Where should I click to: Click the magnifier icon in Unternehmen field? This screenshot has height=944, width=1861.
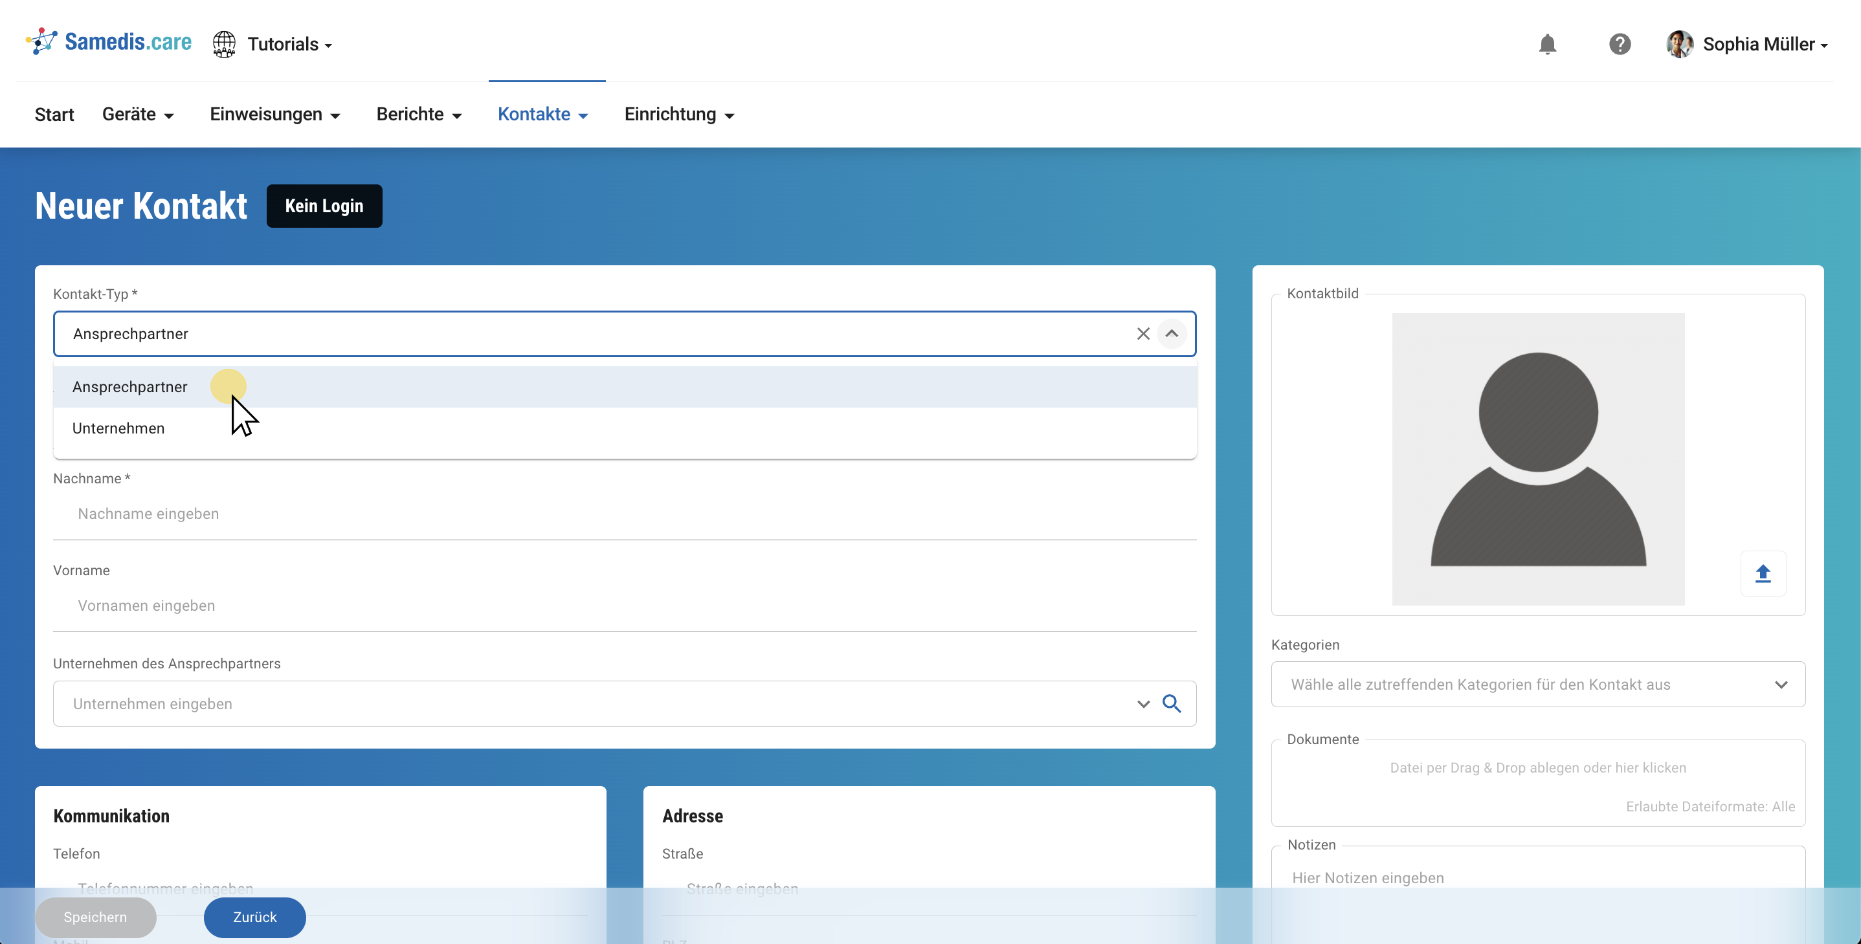click(x=1172, y=703)
